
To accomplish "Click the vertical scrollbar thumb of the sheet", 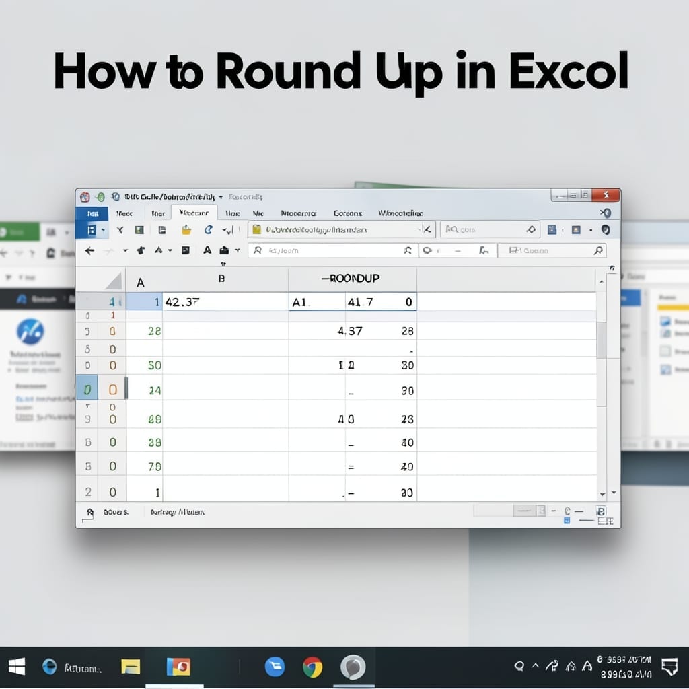I will point(602,340).
